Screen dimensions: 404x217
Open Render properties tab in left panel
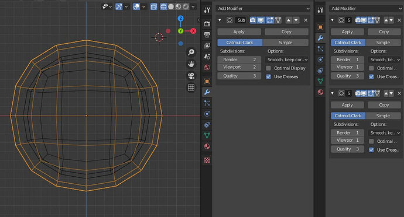[207, 24]
